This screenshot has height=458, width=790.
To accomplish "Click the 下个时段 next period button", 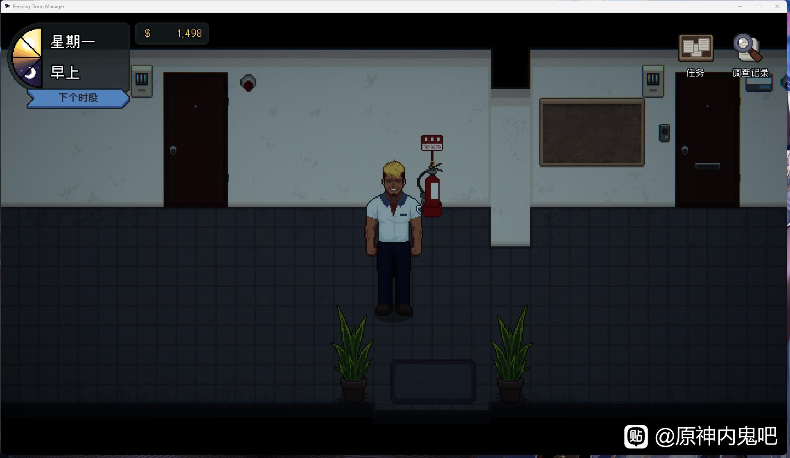I will 78,98.
